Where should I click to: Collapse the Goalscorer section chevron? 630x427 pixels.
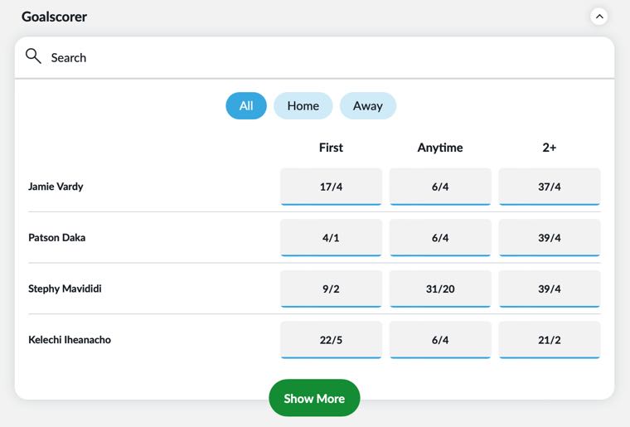click(599, 17)
